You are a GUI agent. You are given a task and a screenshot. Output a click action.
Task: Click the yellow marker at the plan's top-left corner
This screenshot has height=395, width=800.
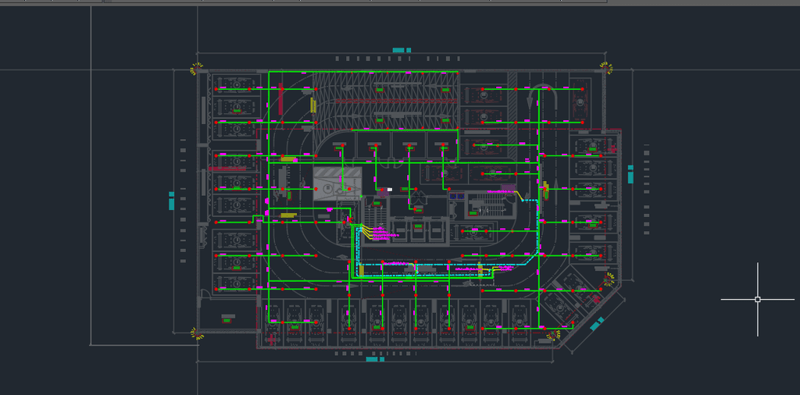[x=197, y=68]
